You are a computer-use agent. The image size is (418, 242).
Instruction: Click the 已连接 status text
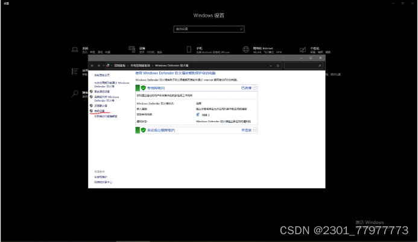tap(246, 88)
